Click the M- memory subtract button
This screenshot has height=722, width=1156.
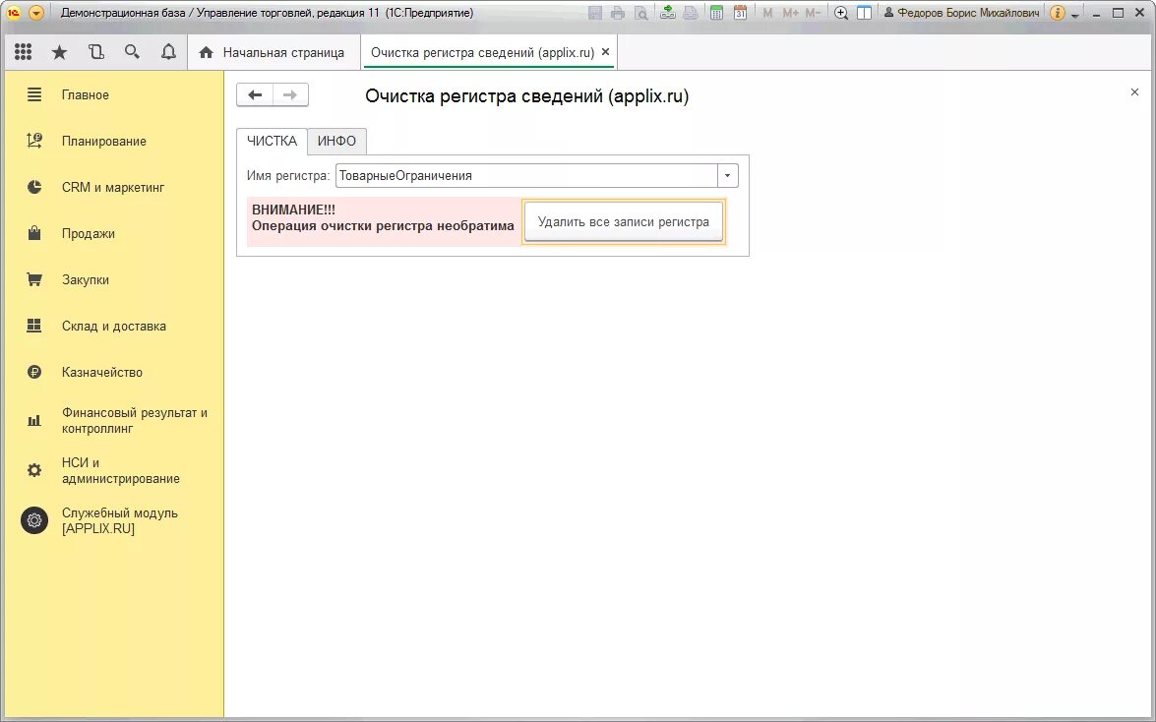pos(813,13)
